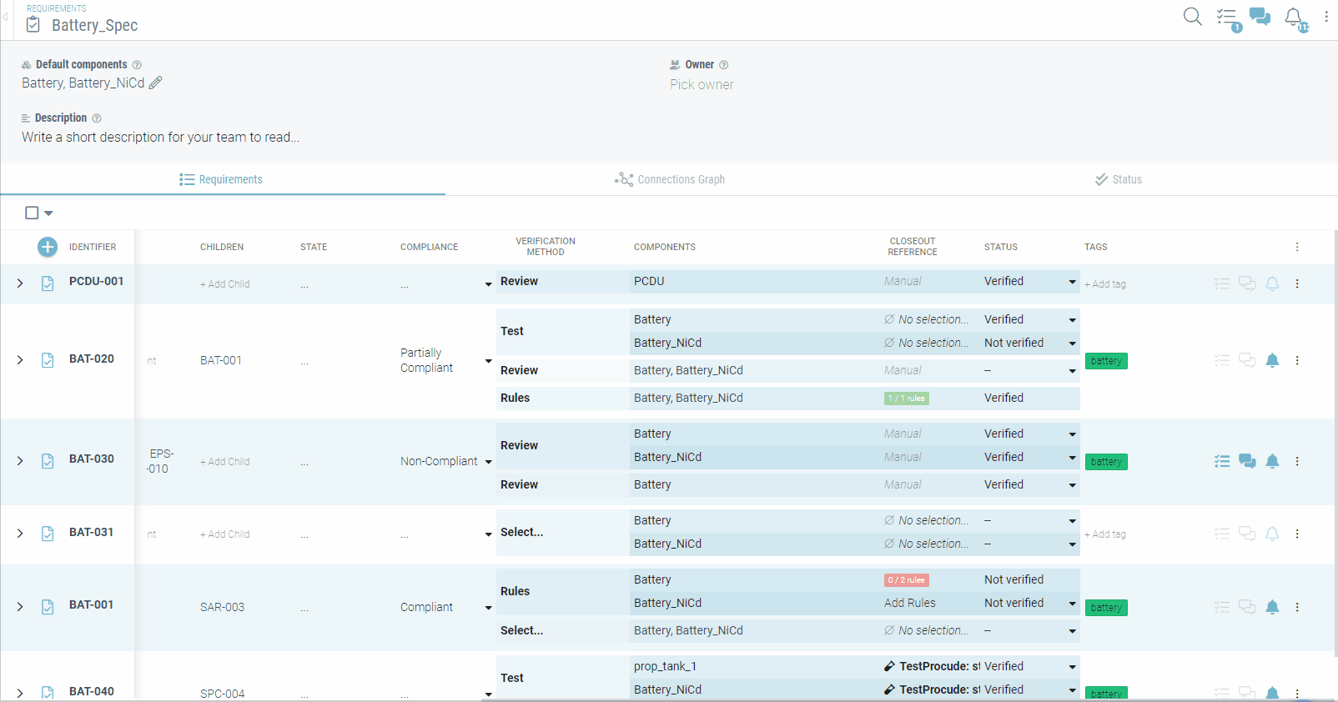Open checklist icon for BAT-030 row

pos(1222,461)
